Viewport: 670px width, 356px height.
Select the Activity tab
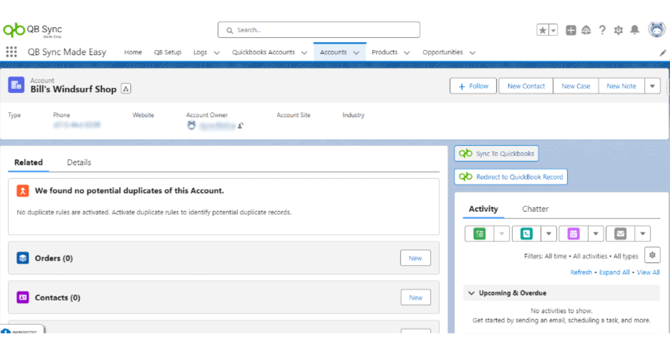coord(483,209)
